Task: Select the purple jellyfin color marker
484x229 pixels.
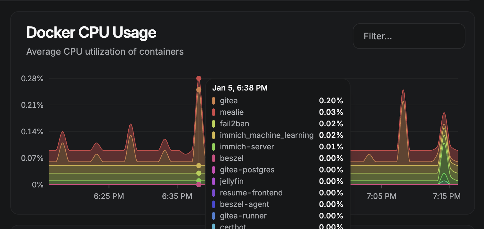Action: [214, 181]
